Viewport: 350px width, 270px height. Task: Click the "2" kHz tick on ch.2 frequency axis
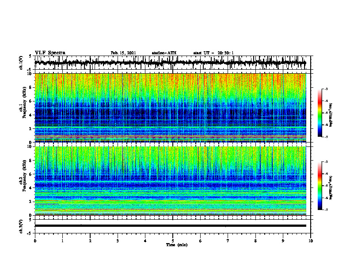click(30, 202)
